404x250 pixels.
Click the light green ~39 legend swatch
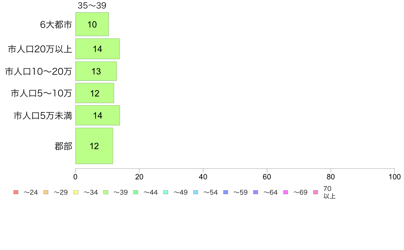(x=106, y=192)
